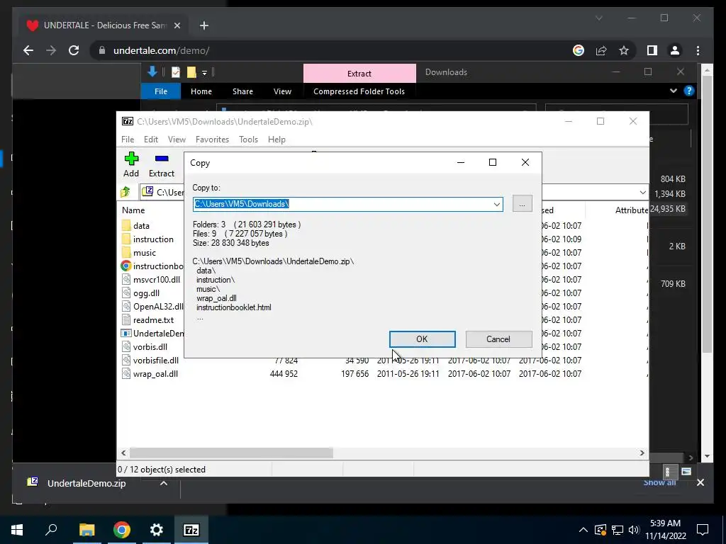Go up one folder level in 7-Zip
This screenshot has width=726, height=544.
tap(125, 192)
